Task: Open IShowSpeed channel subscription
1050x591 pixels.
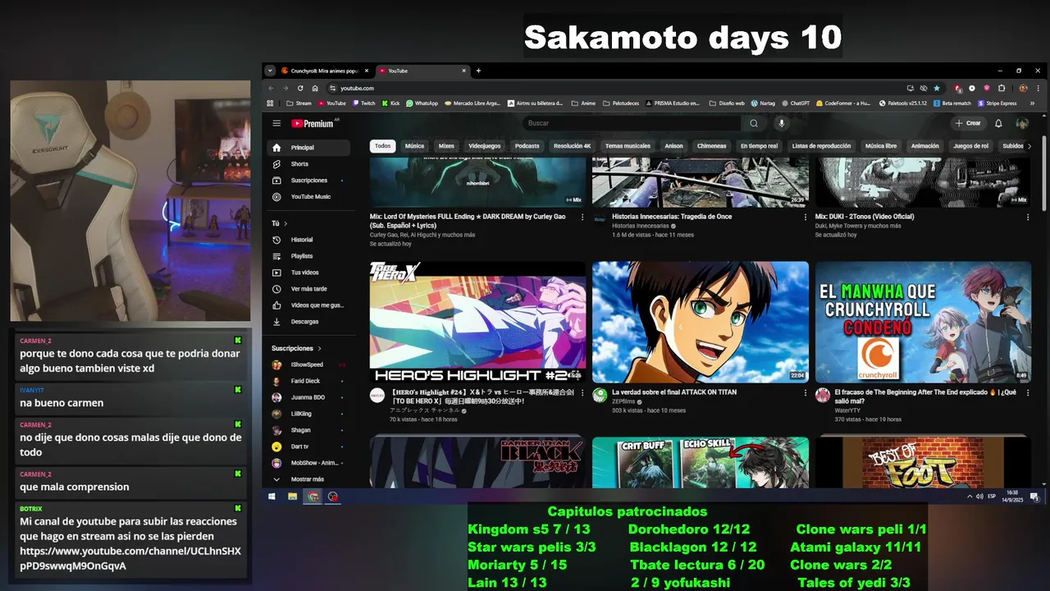Action: [x=308, y=364]
